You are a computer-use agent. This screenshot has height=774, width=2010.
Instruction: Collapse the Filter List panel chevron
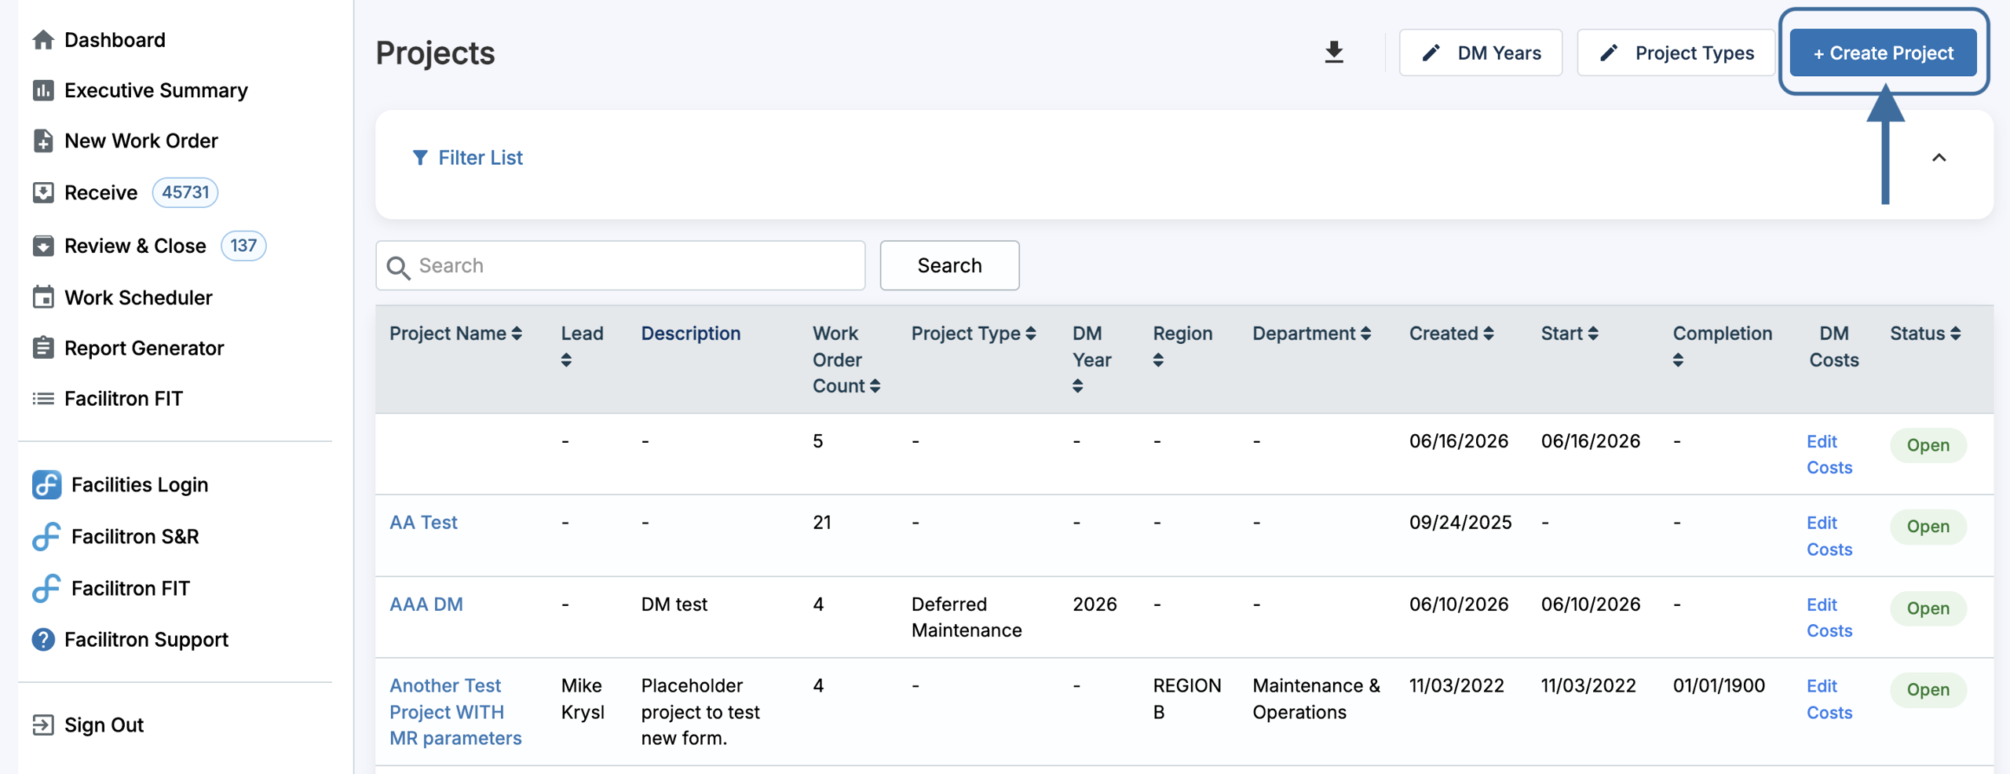(x=1939, y=158)
